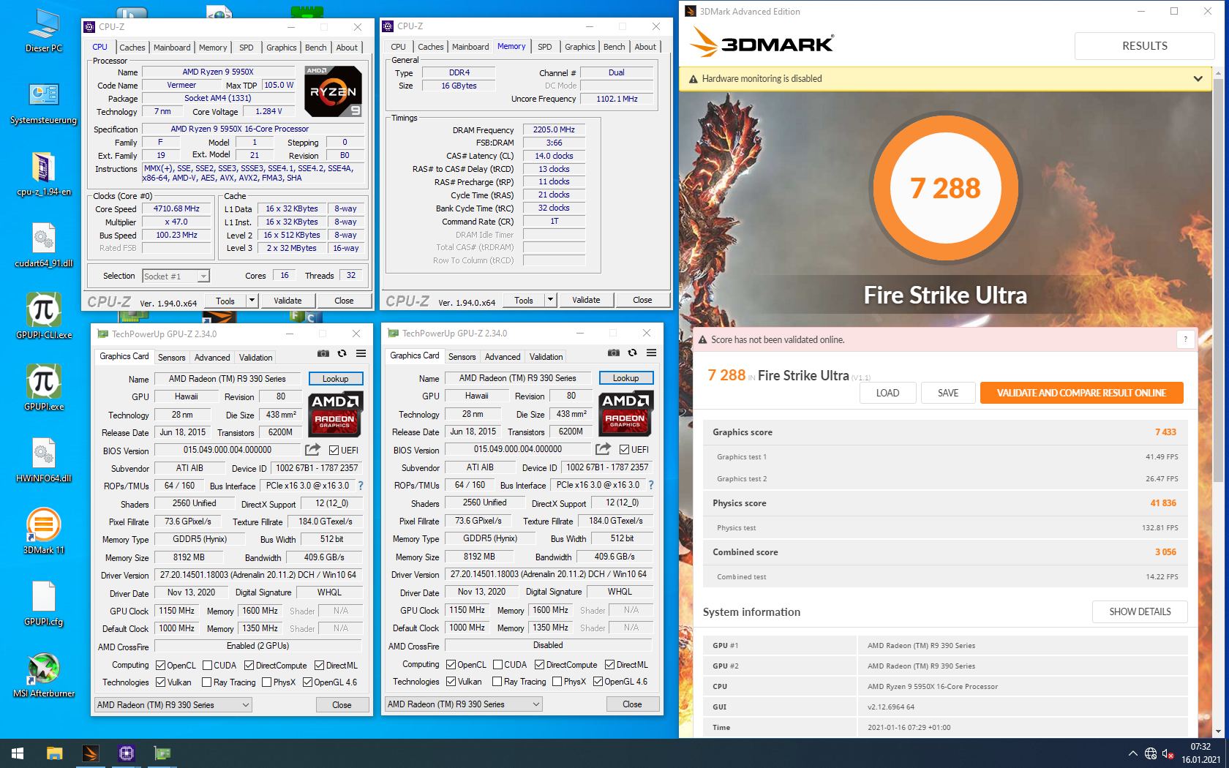The height and width of the screenshot is (768, 1229).
Task: Click Validate and Compare Result Online
Action: [1081, 393]
